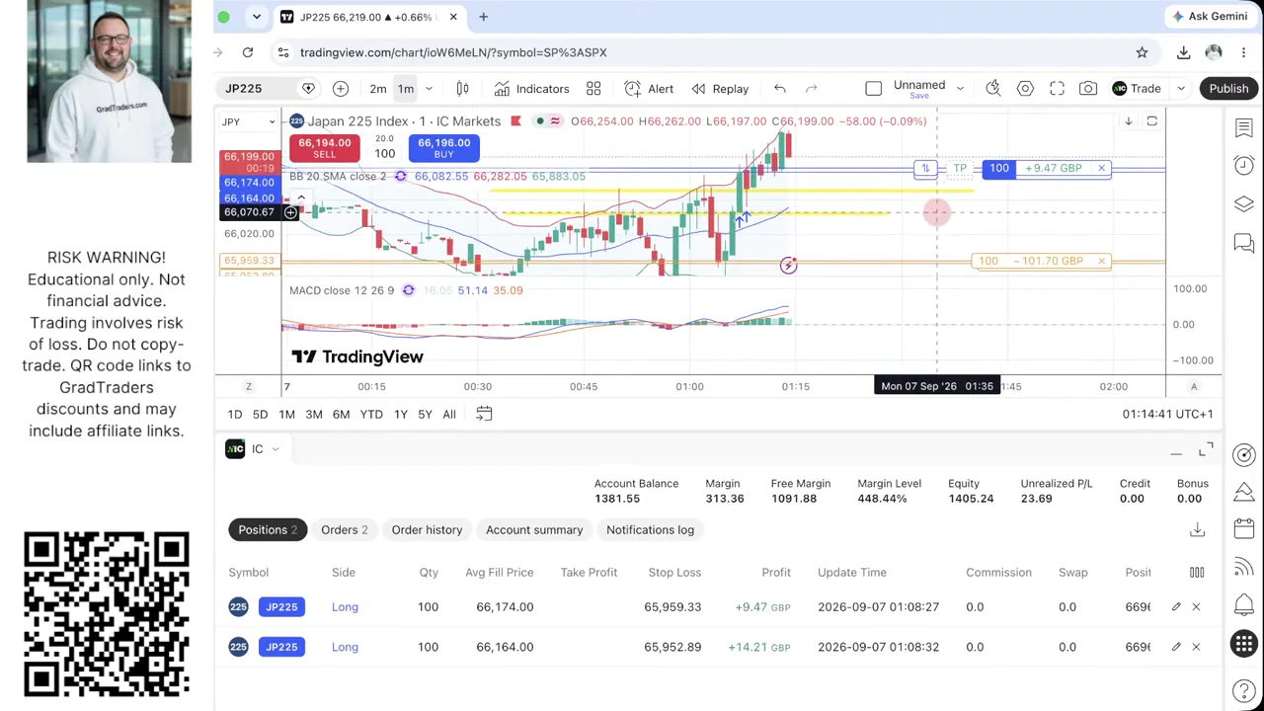Open the indicator templates grid icon

click(x=593, y=89)
